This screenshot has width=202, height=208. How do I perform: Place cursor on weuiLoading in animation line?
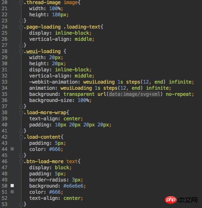coord(76,88)
